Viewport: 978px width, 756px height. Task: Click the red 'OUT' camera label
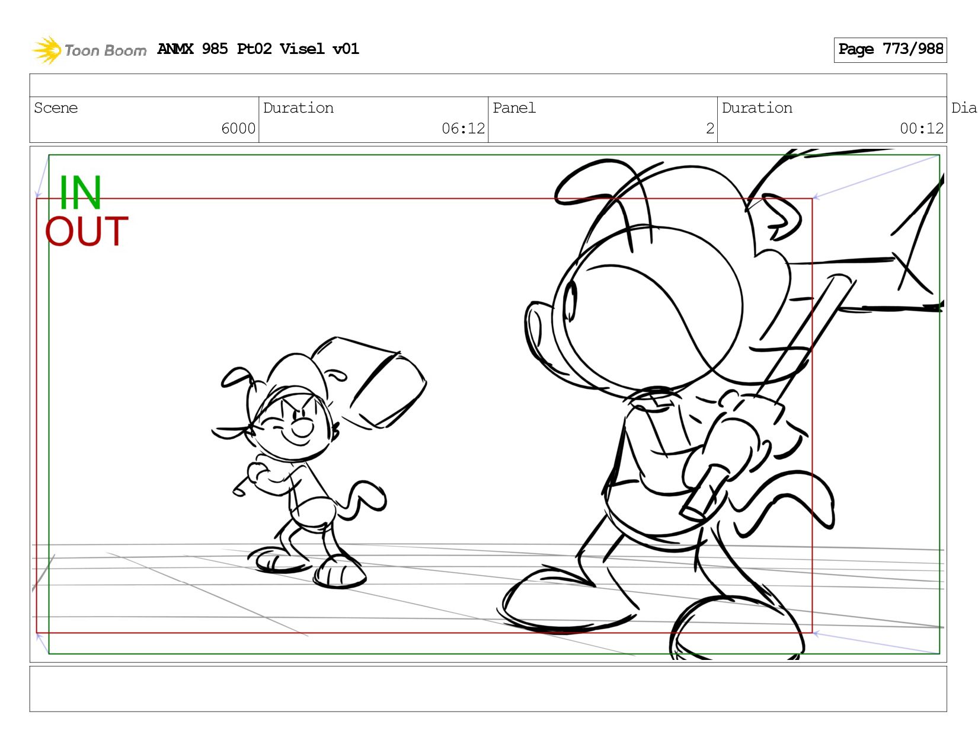pyautogui.click(x=87, y=231)
